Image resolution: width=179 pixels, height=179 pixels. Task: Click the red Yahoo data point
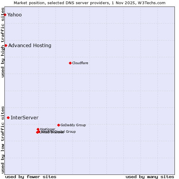[x=5, y=15]
